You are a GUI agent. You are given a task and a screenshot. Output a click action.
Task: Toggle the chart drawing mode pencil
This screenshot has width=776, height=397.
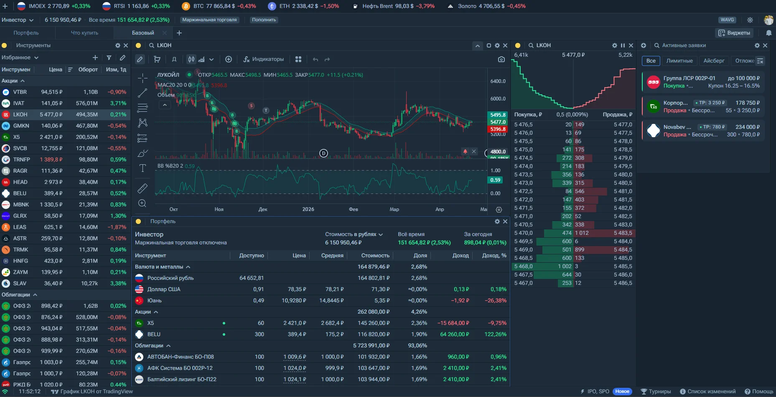[x=140, y=59]
